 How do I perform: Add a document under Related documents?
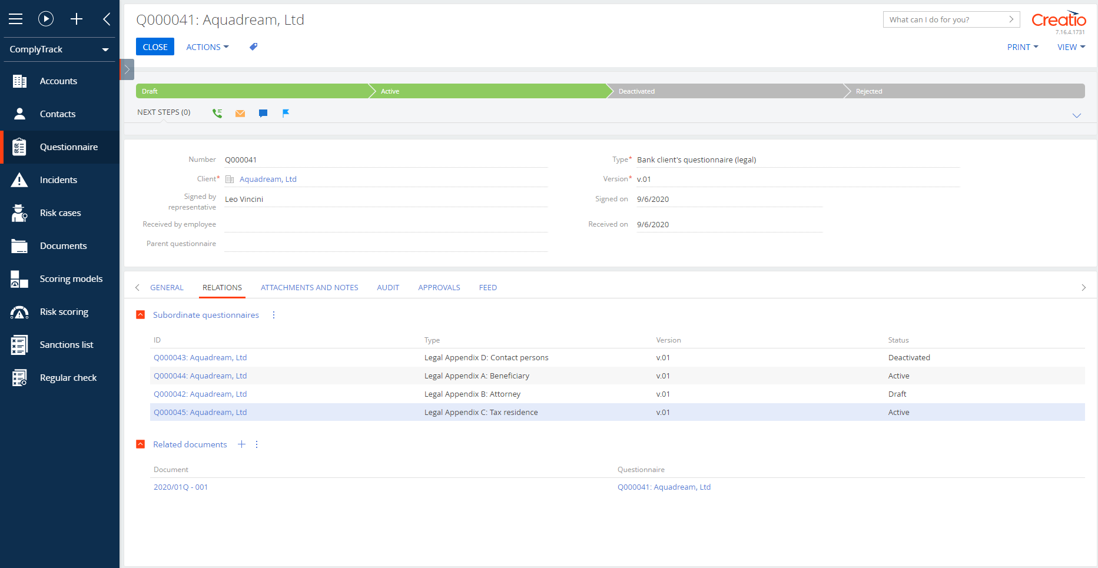click(241, 444)
